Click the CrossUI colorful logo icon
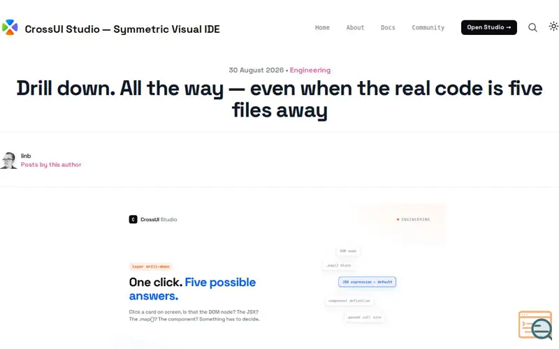Screen dimensions: 559x349 10,27
